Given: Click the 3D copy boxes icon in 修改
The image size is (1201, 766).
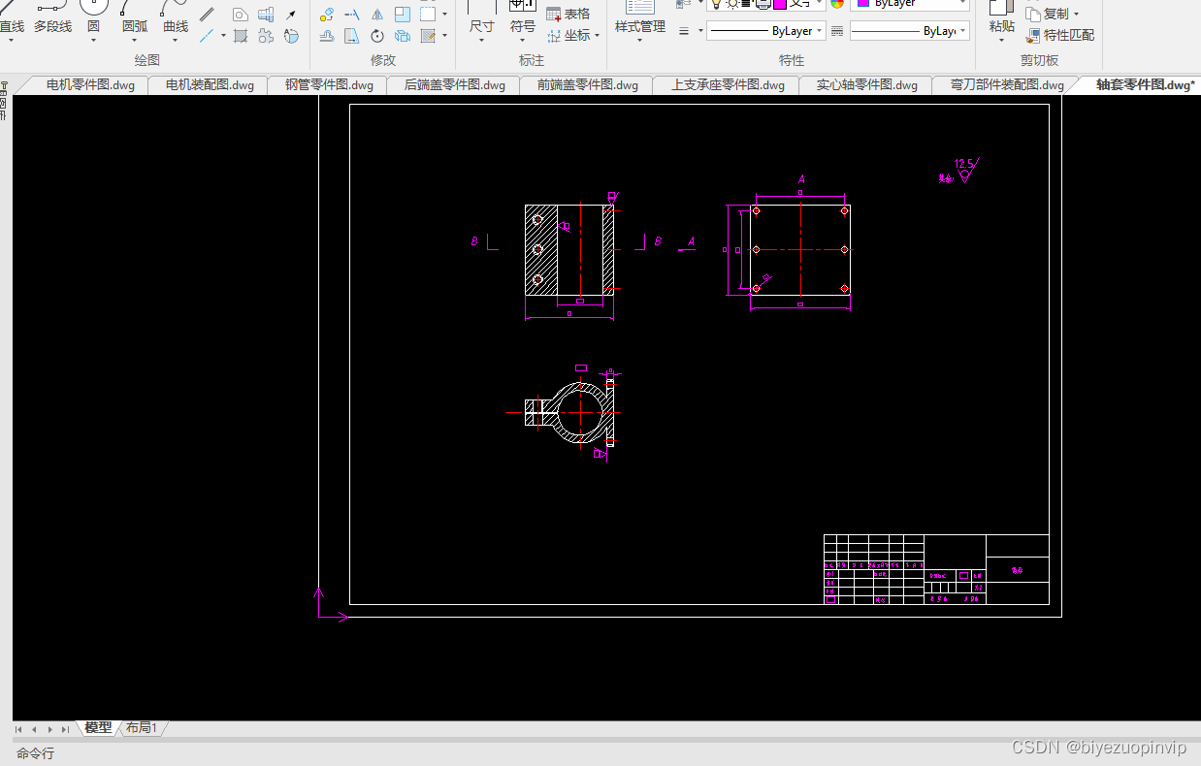Looking at the screenshot, I should click(402, 36).
